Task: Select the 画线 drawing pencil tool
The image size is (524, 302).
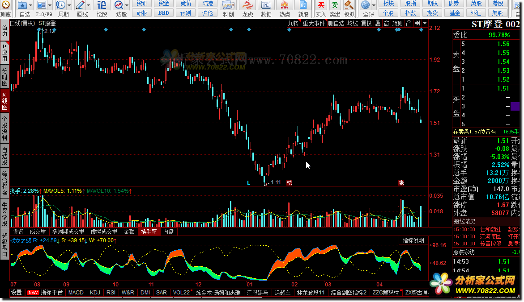Action: [80, 5]
